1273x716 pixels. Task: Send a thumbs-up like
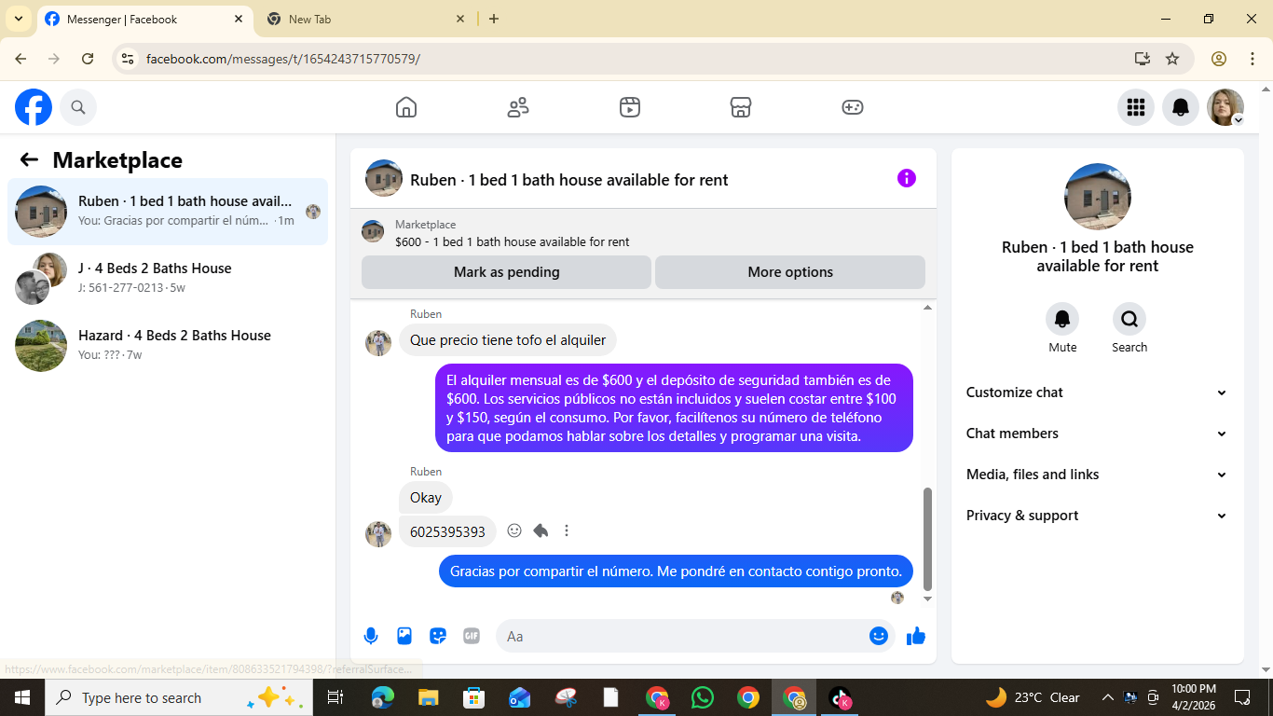click(916, 636)
